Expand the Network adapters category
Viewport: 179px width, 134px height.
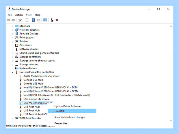tap(12, 30)
